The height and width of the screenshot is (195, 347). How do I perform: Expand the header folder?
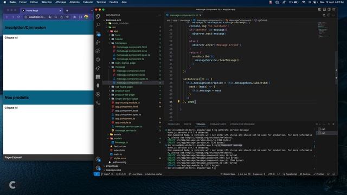119,39
